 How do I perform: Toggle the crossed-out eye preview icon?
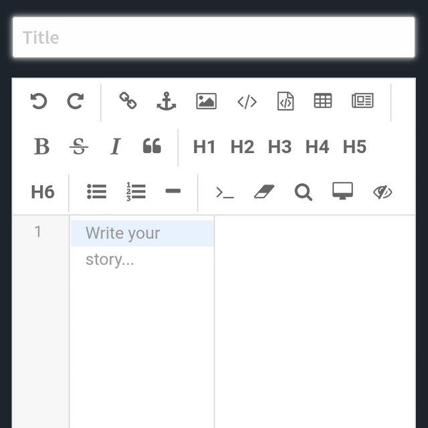382,192
